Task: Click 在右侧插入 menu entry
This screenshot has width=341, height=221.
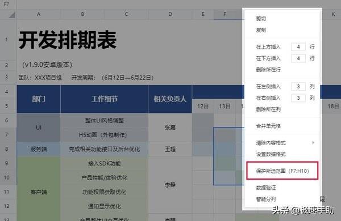Action: tap(268, 98)
